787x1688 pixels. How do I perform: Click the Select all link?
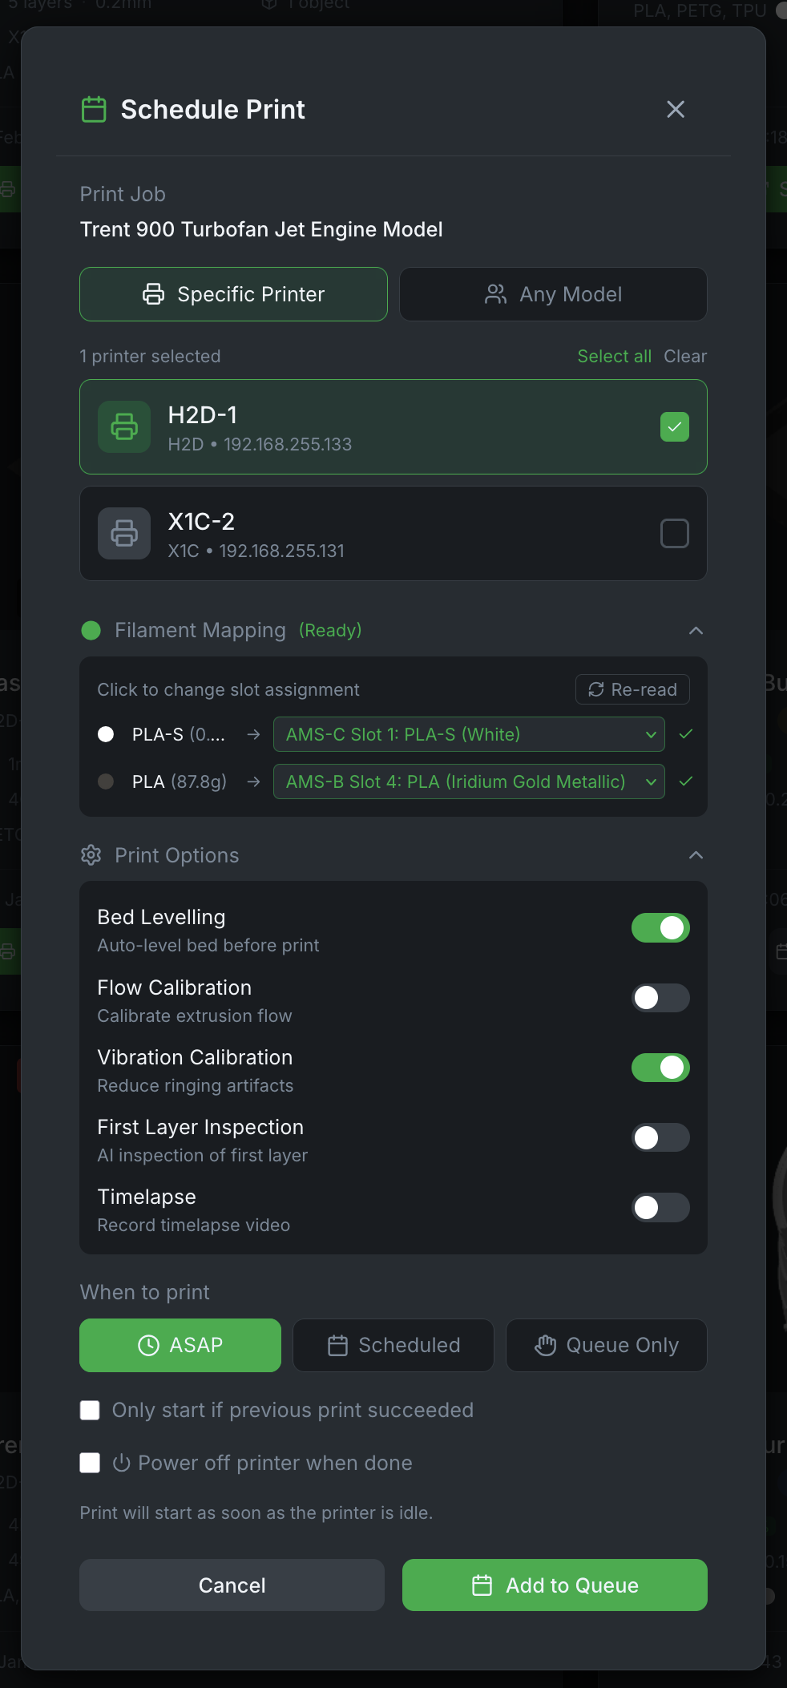click(614, 356)
